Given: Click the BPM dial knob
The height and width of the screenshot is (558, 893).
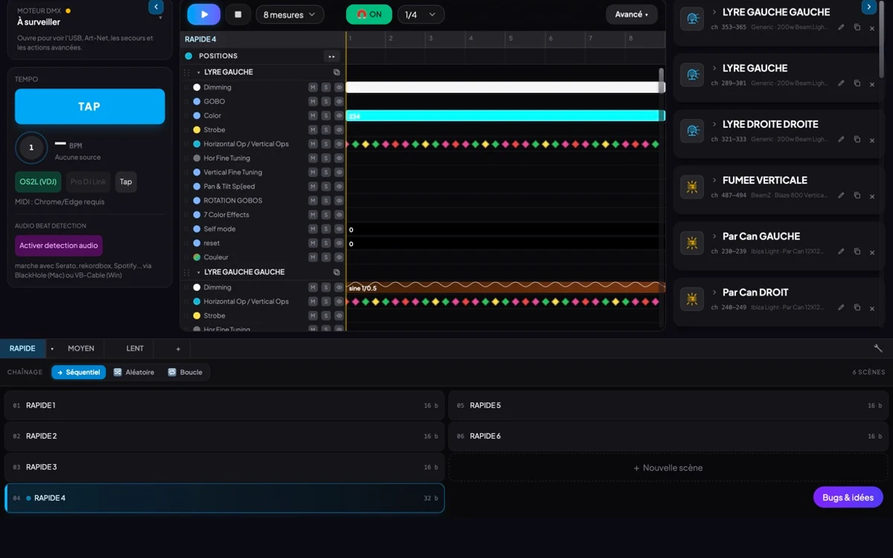Looking at the screenshot, I should (31, 147).
